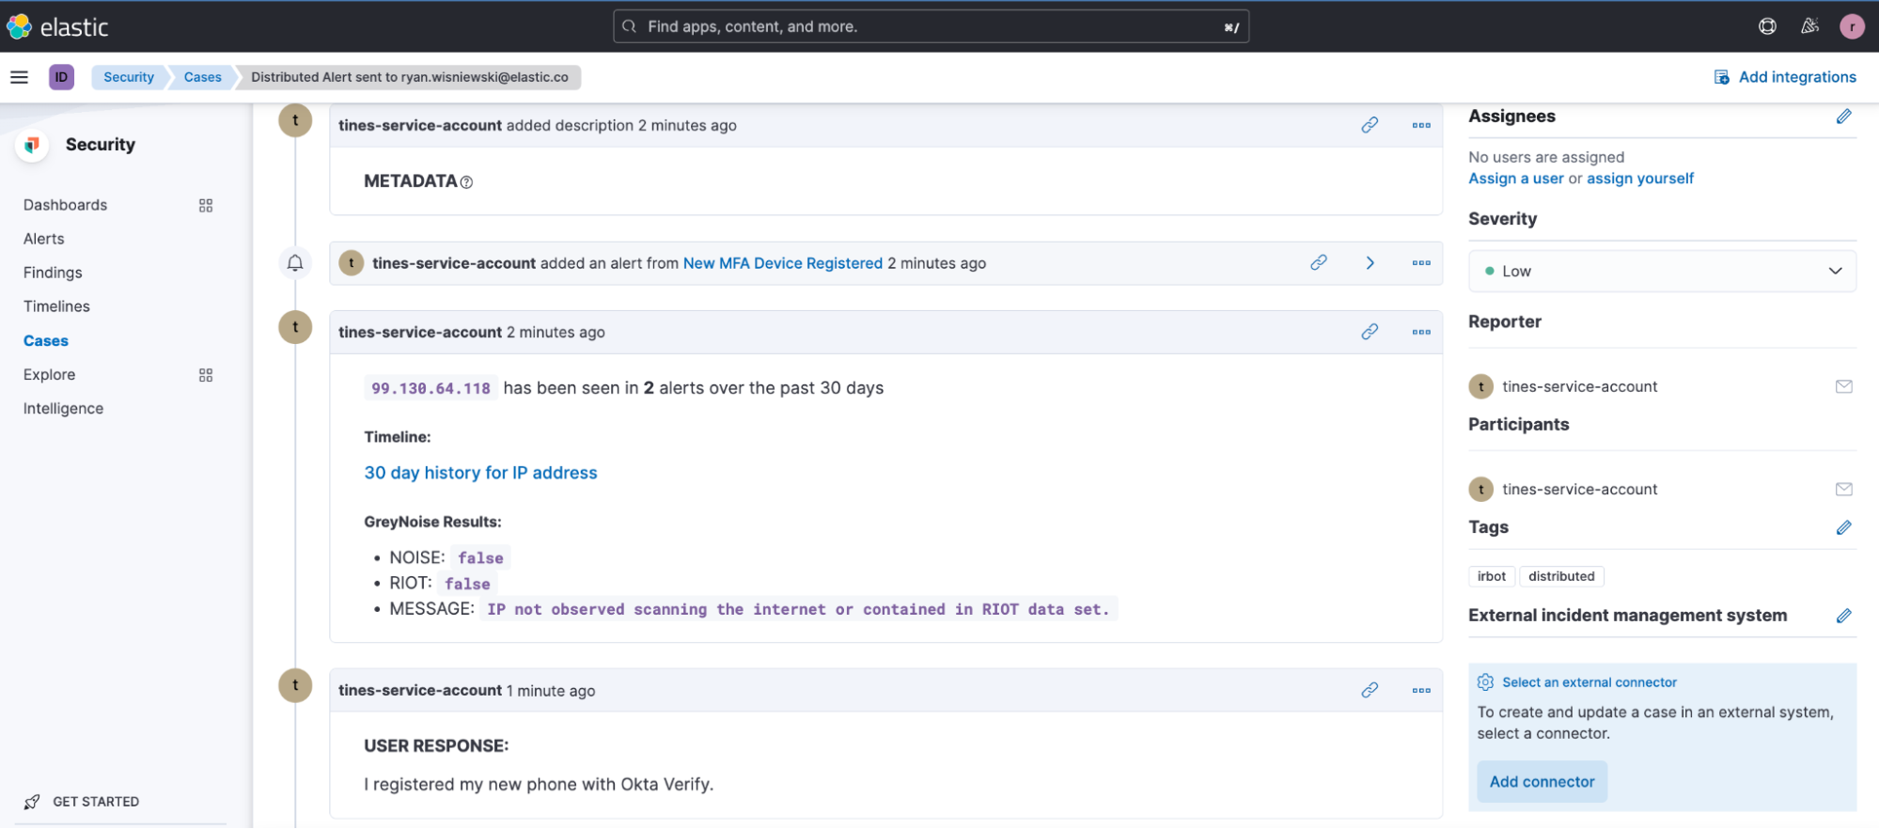The height and width of the screenshot is (829, 1879).
Task: Focus the Find apps, content search field
Action: [x=931, y=26]
